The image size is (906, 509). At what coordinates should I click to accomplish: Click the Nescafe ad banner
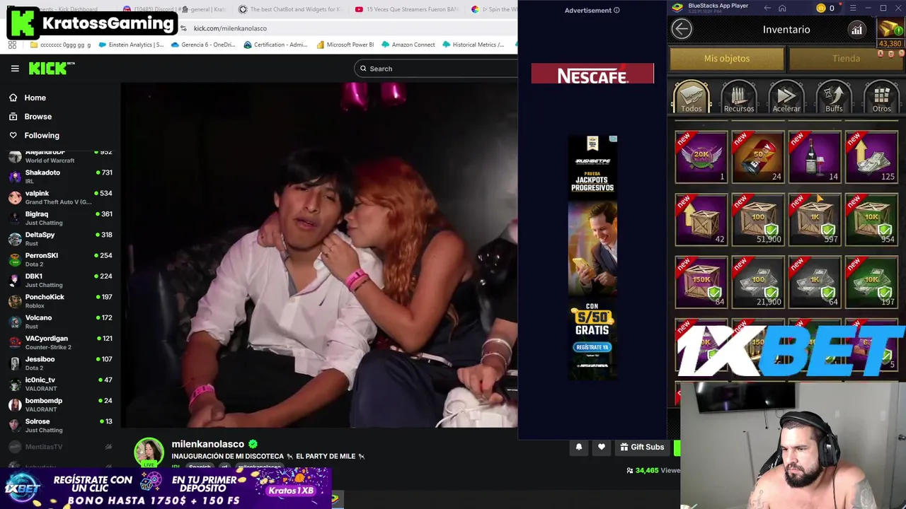click(592, 74)
